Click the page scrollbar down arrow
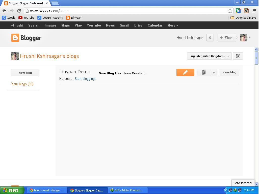The image size is (259, 194). pos(256,184)
